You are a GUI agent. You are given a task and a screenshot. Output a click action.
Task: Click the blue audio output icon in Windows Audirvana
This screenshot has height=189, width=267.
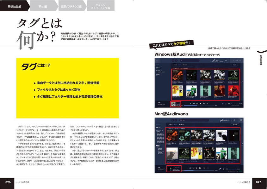[x=223, y=103]
